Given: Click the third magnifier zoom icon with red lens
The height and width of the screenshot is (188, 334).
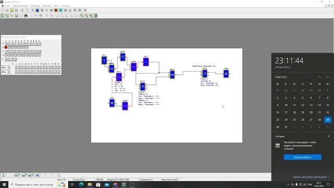Looking at the screenshot, I should (x=91, y=16).
